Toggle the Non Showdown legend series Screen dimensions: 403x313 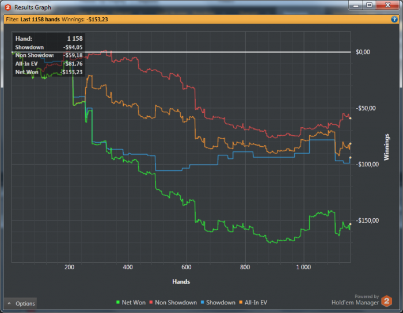[x=173, y=303]
